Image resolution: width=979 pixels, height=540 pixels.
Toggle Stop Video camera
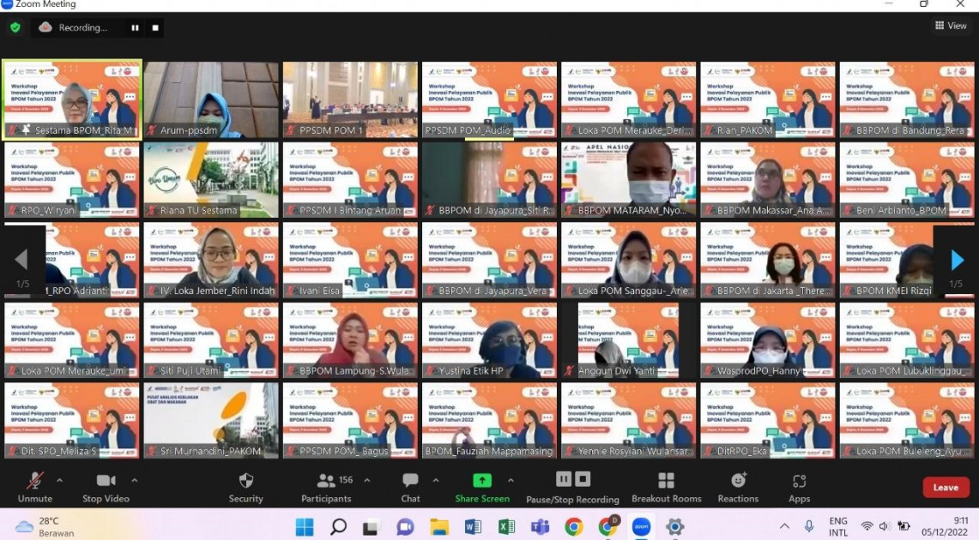[106, 481]
